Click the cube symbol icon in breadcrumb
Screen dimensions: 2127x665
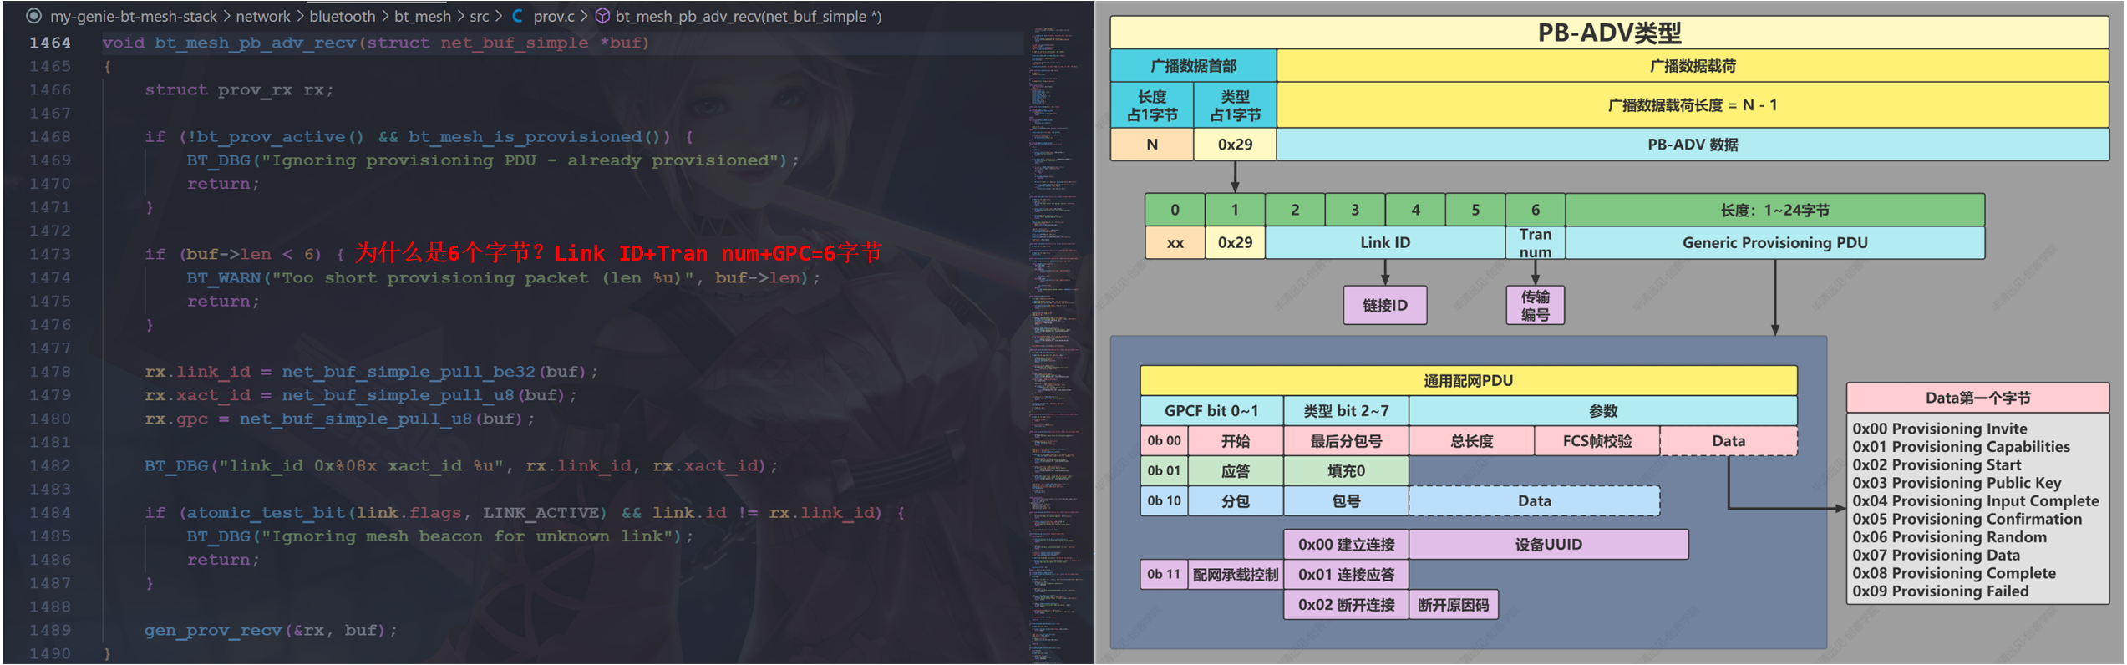602,16
